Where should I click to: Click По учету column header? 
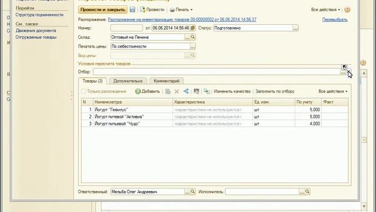click(308, 102)
